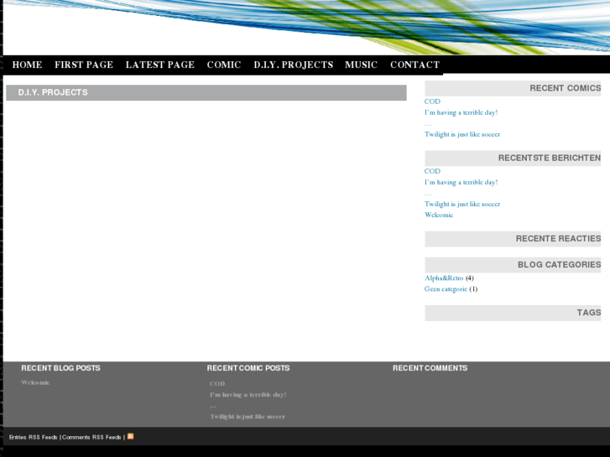Open 'I'm having a terrible day!' under Recentste Berichten

coord(461,182)
